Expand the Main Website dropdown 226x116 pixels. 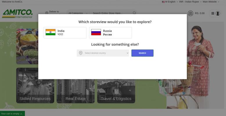coord(211,2)
